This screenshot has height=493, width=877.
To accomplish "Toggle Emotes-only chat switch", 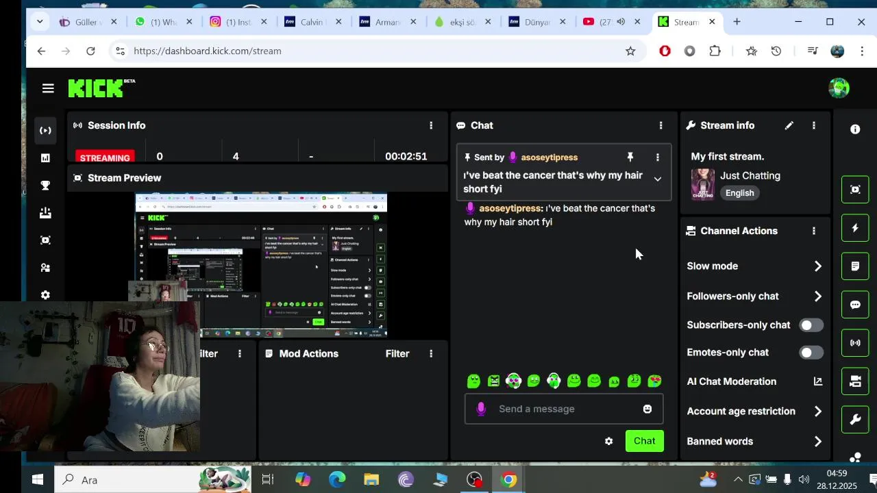I will [811, 353].
